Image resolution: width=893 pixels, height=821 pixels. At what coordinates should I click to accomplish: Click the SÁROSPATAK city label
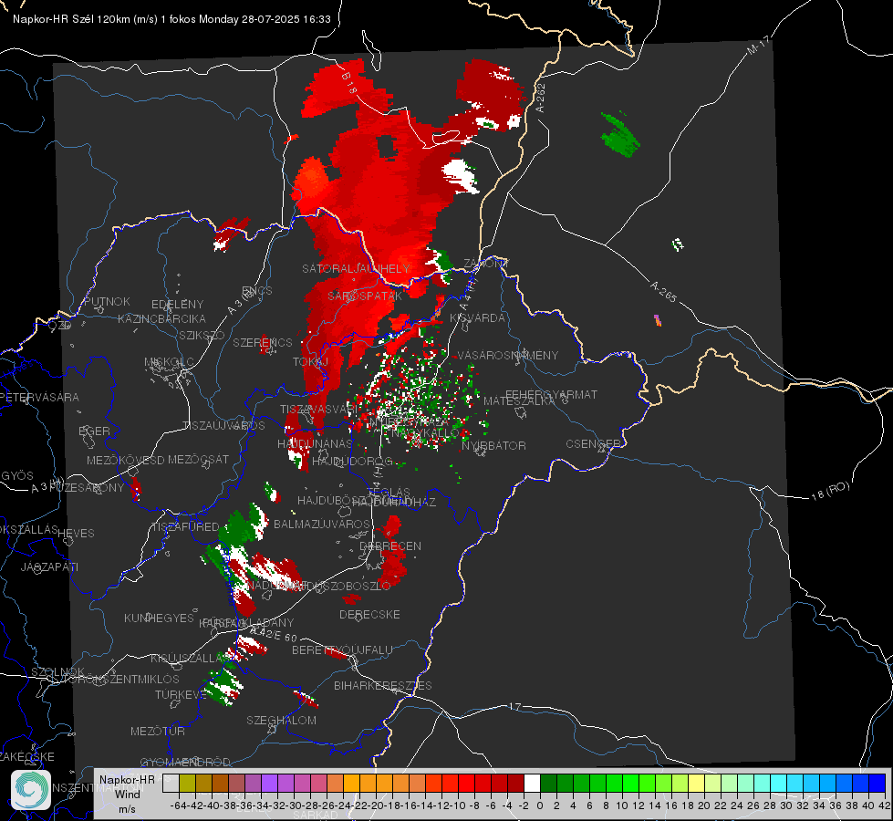365,296
